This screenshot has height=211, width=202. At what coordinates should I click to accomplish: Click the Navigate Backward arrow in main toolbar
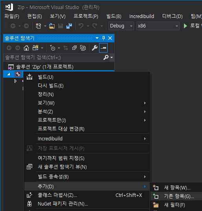click(x=13, y=26)
